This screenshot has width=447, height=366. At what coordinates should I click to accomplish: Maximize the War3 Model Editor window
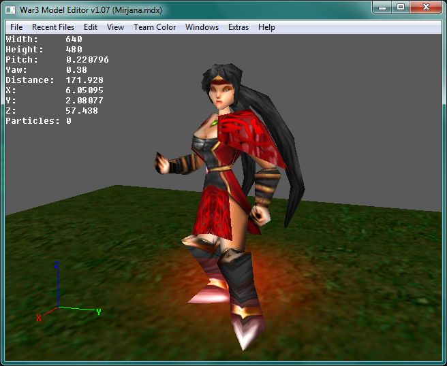[x=401, y=7]
